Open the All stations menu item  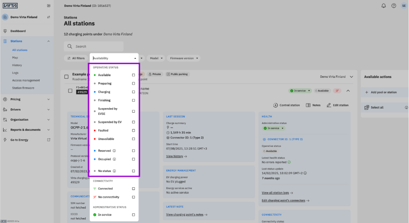20,50
